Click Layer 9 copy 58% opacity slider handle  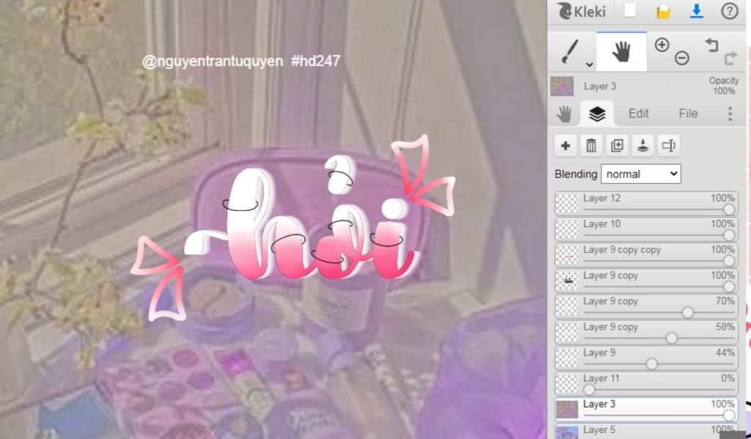672,339
